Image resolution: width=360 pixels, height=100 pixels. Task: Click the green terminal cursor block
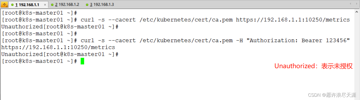coord(82,61)
